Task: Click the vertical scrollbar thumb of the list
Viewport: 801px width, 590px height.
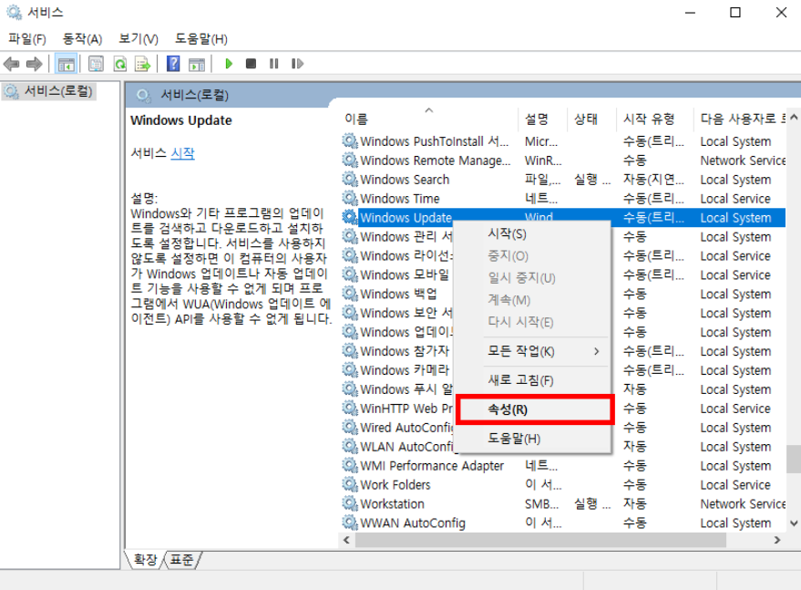Action: (x=794, y=459)
